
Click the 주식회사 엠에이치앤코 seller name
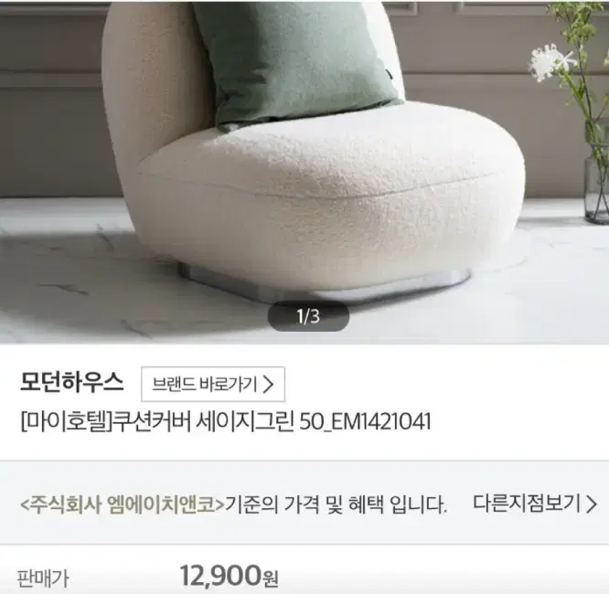tap(123, 504)
